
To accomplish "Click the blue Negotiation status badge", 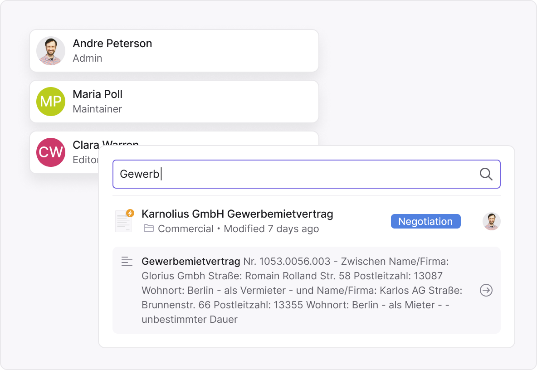I will click(x=425, y=221).
